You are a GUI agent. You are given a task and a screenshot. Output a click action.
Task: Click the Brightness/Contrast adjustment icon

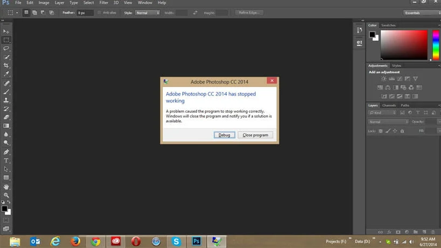[384, 79]
